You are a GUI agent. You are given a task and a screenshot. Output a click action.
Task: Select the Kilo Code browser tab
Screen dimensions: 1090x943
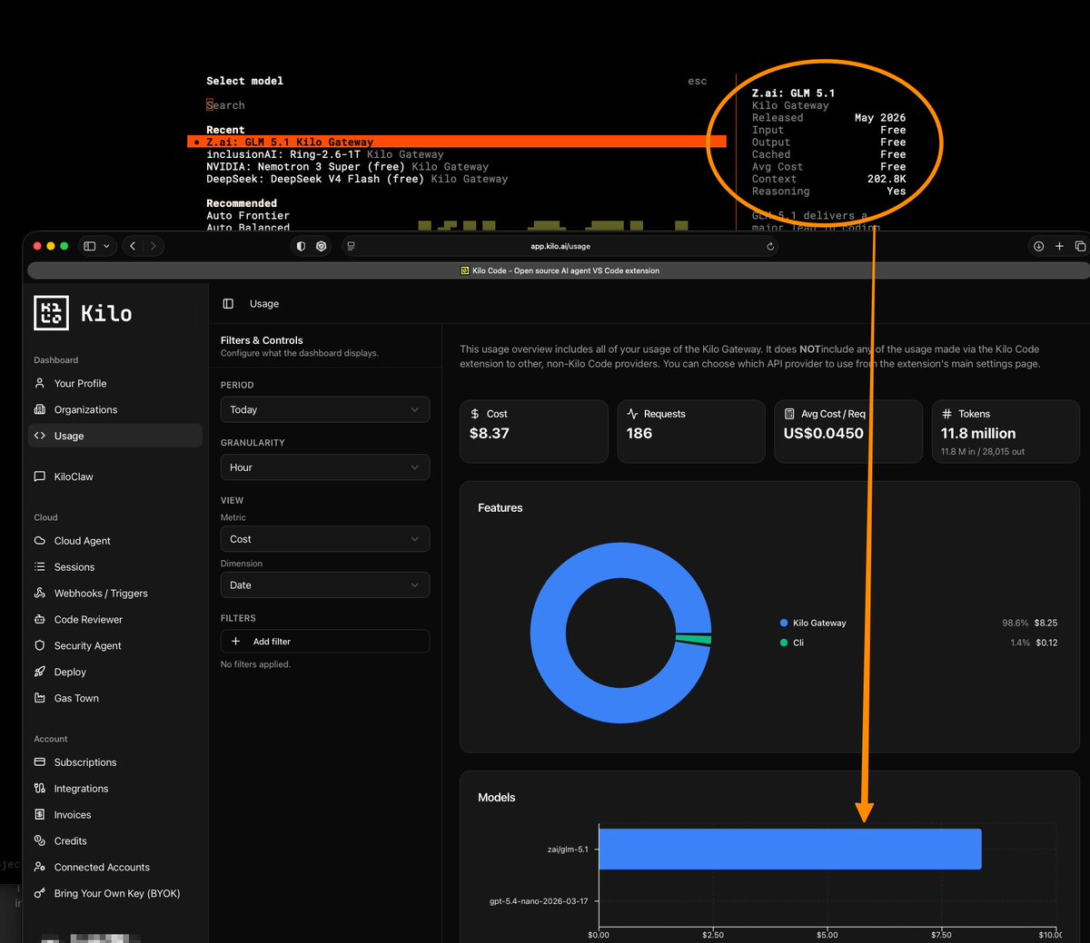click(x=560, y=270)
